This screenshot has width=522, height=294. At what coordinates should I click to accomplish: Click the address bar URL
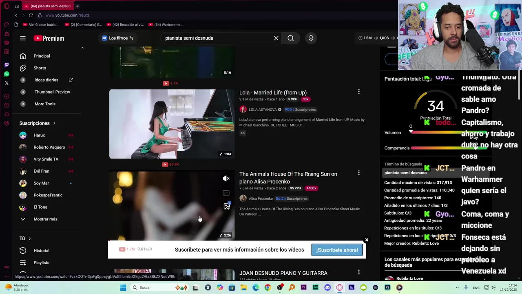[67, 15]
